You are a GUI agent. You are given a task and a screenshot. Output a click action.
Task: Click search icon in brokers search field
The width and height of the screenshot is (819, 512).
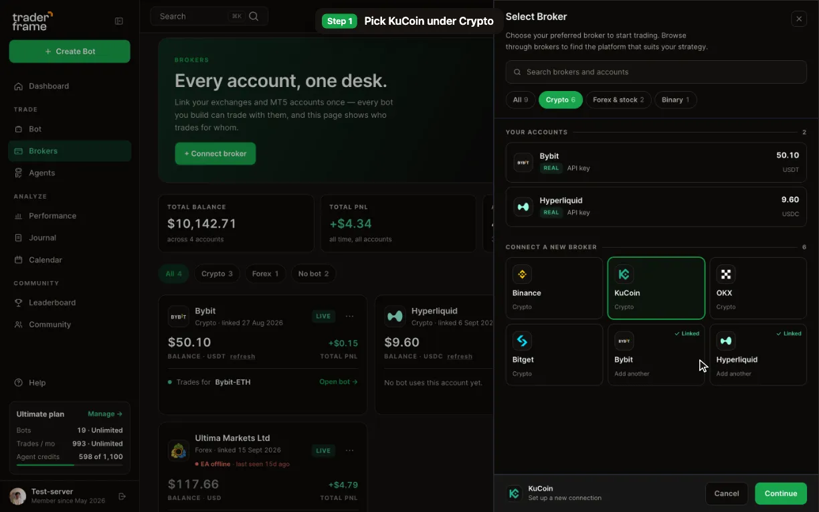[517, 72]
